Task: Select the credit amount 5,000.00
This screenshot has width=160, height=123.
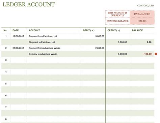Action: [x=118, y=42]
